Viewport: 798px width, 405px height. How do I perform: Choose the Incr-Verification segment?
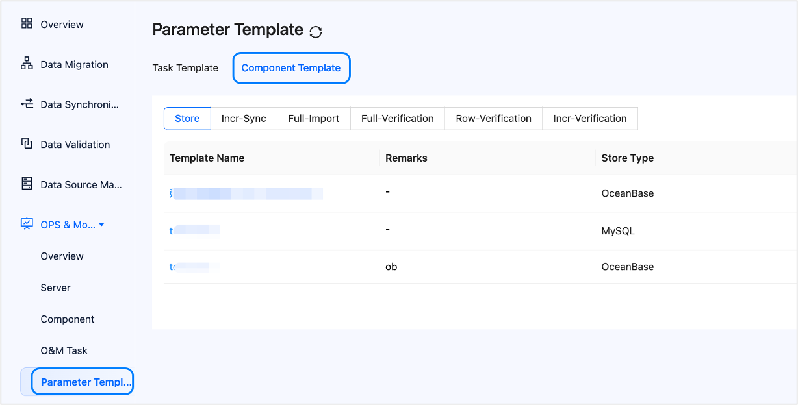click(x=589, y=119)
